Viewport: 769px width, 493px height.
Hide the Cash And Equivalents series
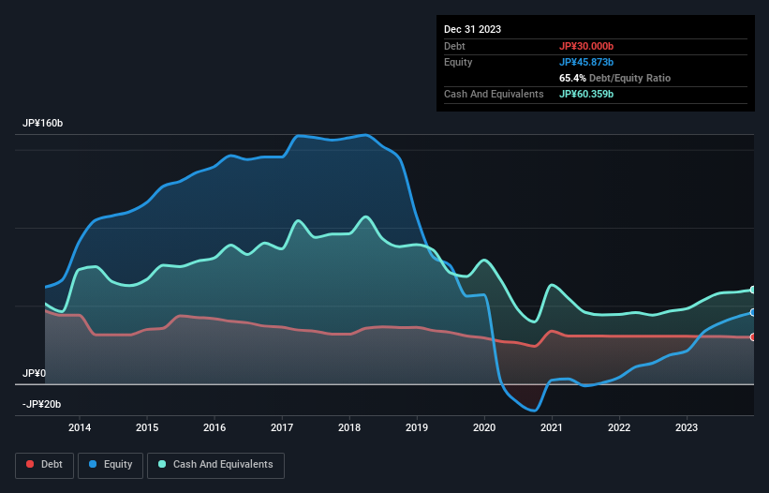[215, 464]
